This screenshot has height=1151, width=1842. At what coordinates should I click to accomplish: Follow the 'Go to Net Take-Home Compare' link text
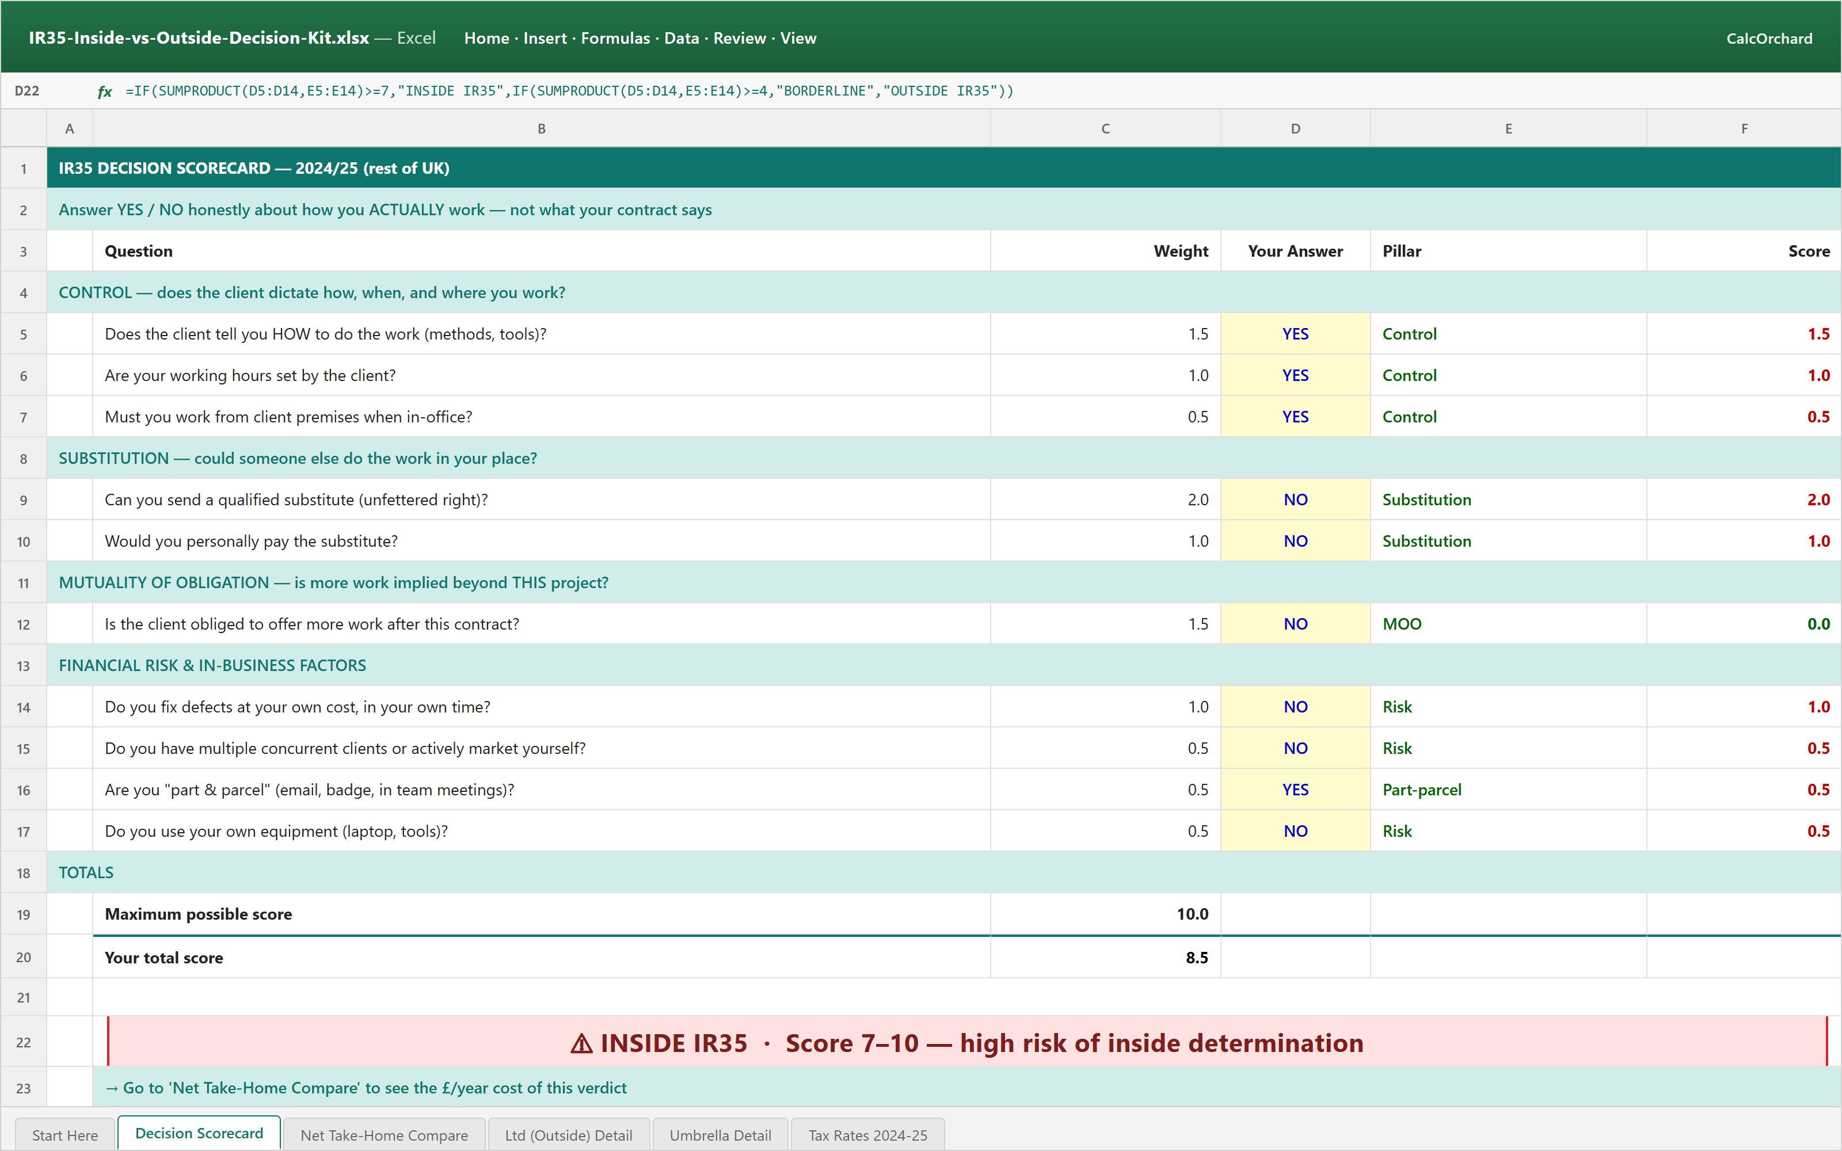point(366,1088)
